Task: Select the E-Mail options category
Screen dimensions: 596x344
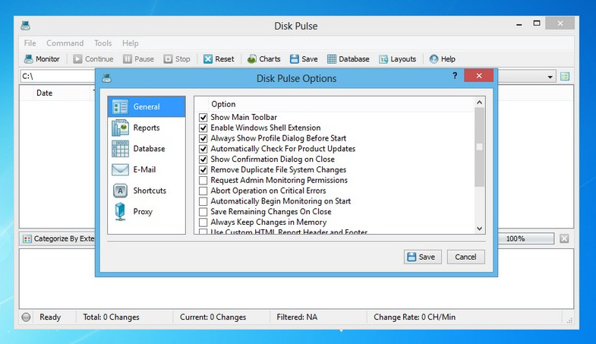Action: coord(147,169)
